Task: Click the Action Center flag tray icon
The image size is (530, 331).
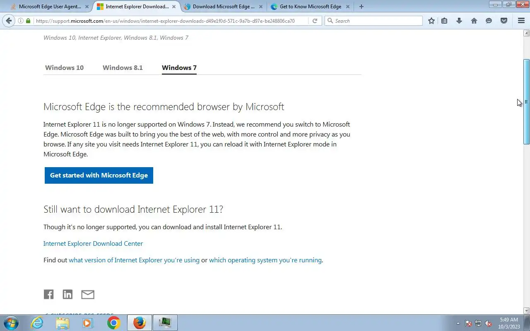Action: click(x=468, y=324)
